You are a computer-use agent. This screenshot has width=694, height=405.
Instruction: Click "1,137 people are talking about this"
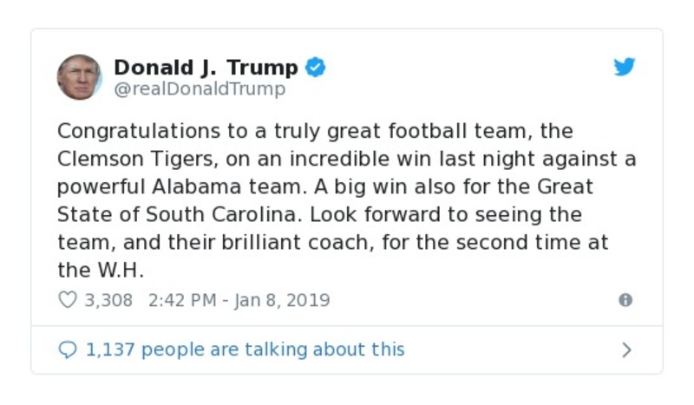tap(244, 349)
